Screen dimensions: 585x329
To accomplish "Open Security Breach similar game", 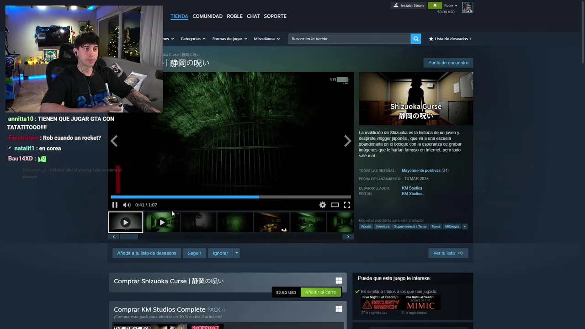I will (381, 302).
